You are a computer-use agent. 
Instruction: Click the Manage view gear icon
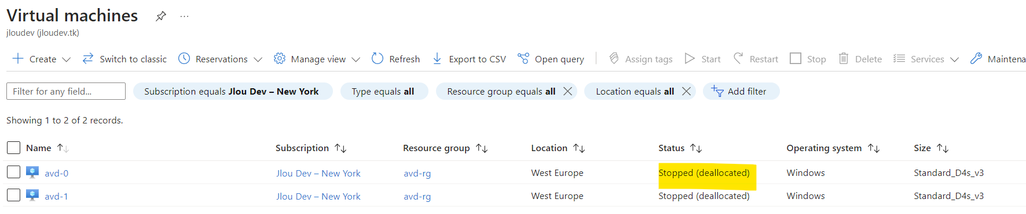(x=280, y=59)
